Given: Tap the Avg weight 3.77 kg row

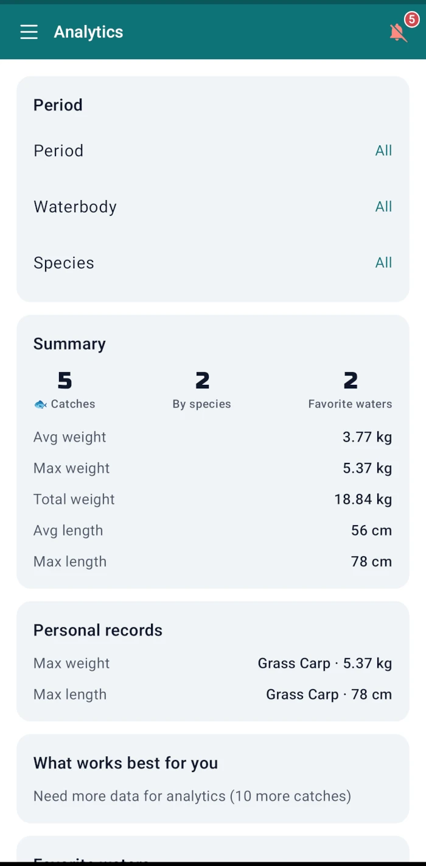Looking at the screenshot, I should coord(213,437).
